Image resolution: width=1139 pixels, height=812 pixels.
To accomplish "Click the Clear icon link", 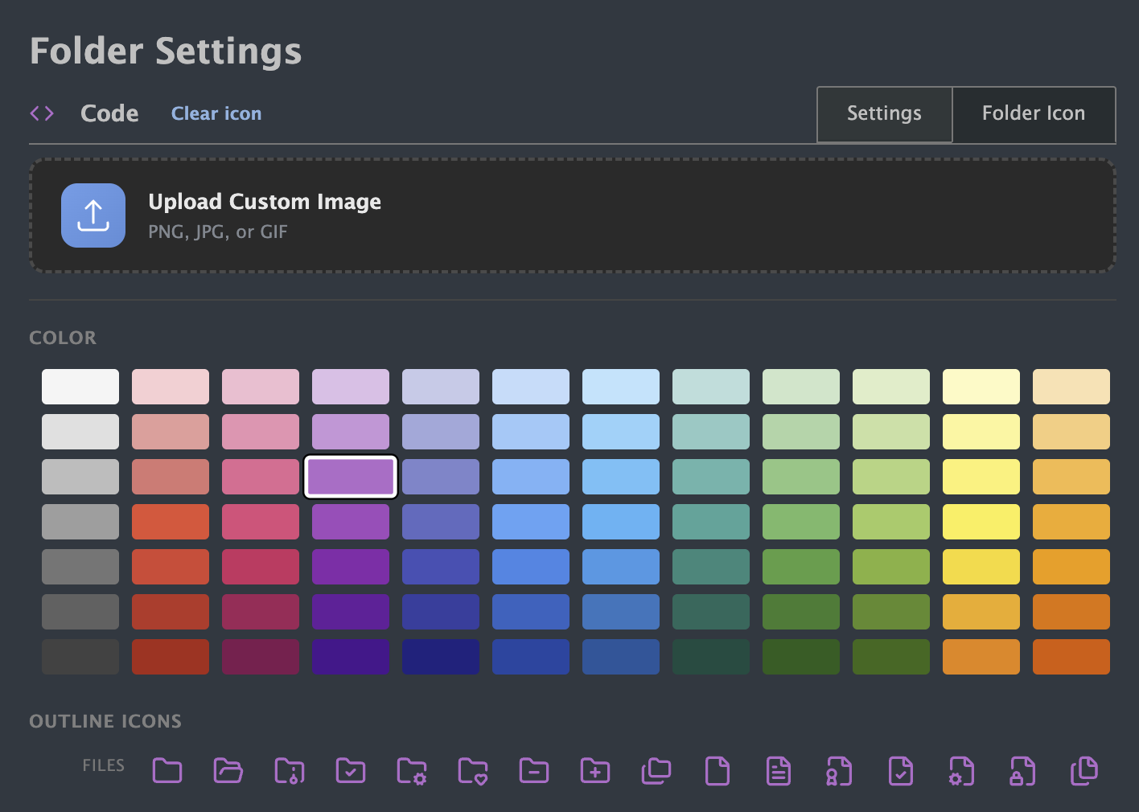I will click(216, 114).
